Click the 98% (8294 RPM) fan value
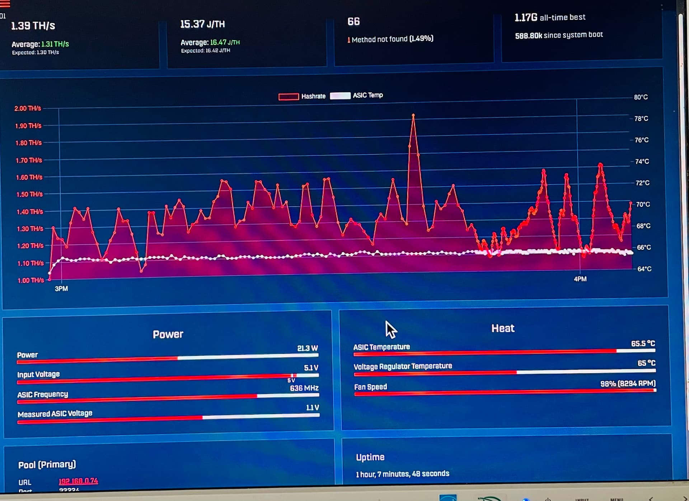Screen dimensions: 689x501 tap(628, 383)
